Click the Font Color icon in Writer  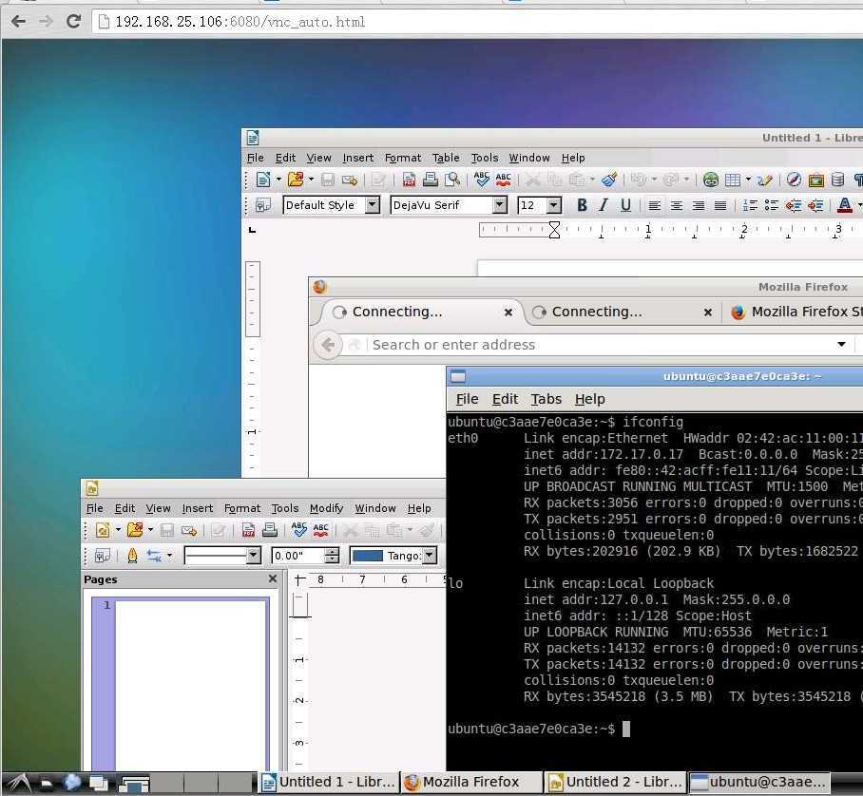coord(844,206)
